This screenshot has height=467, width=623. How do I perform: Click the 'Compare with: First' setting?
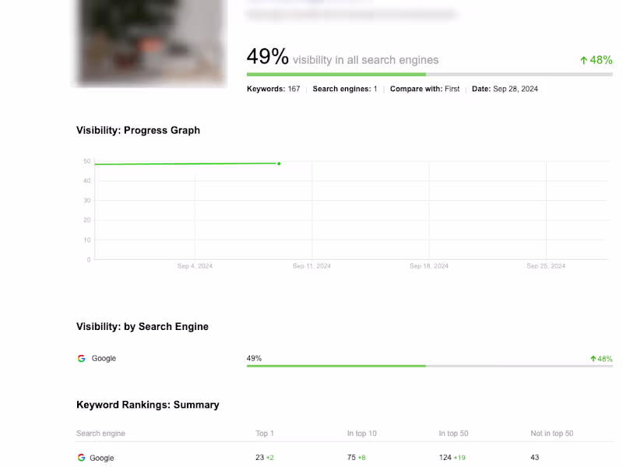[x=424, y=90]
